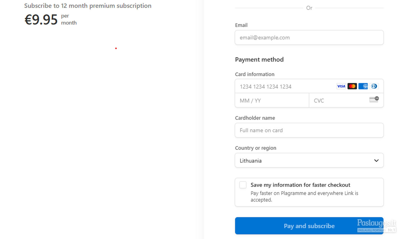
Task: Click the Payment method heading
Action: point(259,60)
